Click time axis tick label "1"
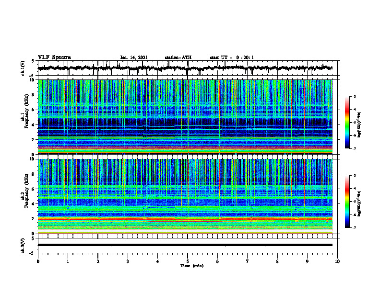Image resolution: width=380 pixels, height=293 pixels. pos(68,261)
